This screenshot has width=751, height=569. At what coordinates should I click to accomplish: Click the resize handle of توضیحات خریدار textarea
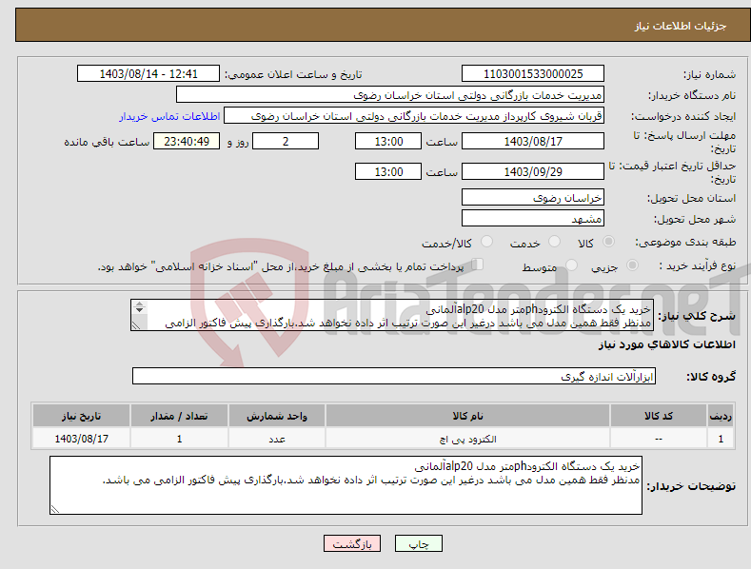55,509
